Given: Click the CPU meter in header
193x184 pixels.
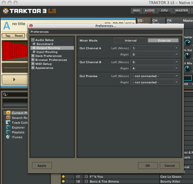Looking at the screenshot, I should pos(164,11).
